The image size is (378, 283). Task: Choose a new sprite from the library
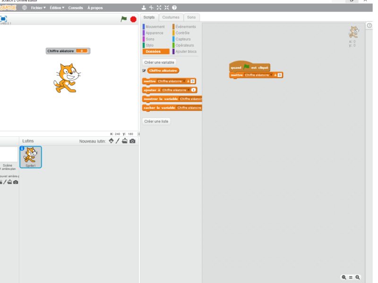111,141
